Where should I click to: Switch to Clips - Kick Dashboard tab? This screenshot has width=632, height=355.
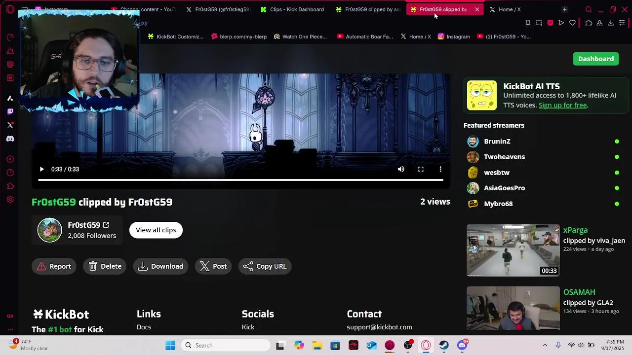[293, 9]
